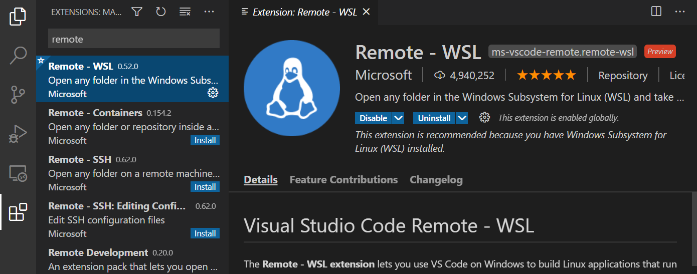This screenshot has height=274, width=697.
Task: Click the ms-vscode-remote.remote-wsl identifier
Action: tap(563, 52)
